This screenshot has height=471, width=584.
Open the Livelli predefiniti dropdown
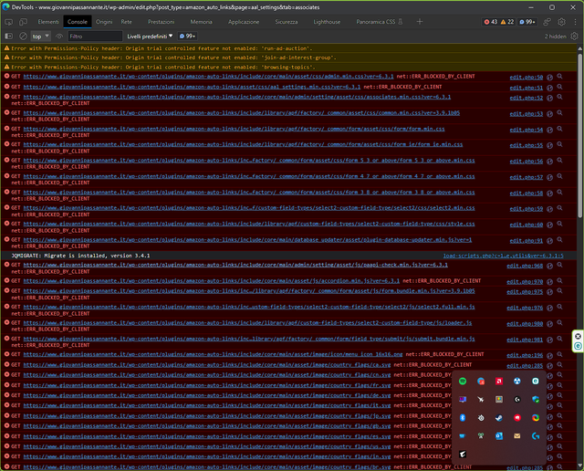pos(150,37)
